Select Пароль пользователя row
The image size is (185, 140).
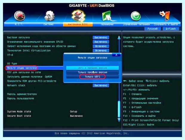[21, 98]
